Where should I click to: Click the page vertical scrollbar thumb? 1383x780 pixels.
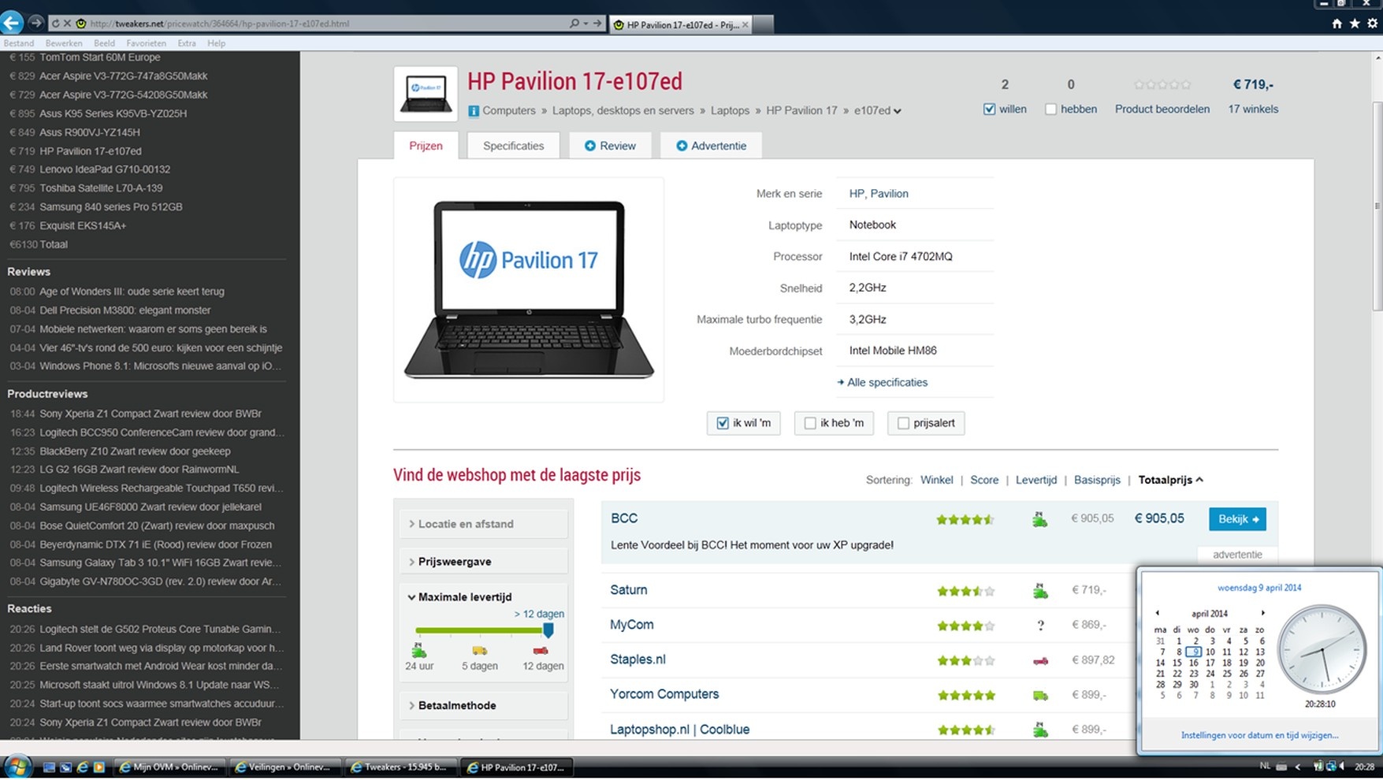1377,206
